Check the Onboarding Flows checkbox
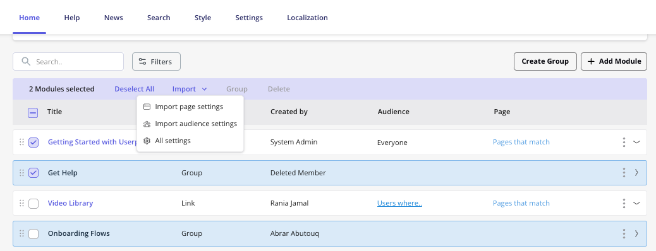Screen dimensions: 656x251 33,234
